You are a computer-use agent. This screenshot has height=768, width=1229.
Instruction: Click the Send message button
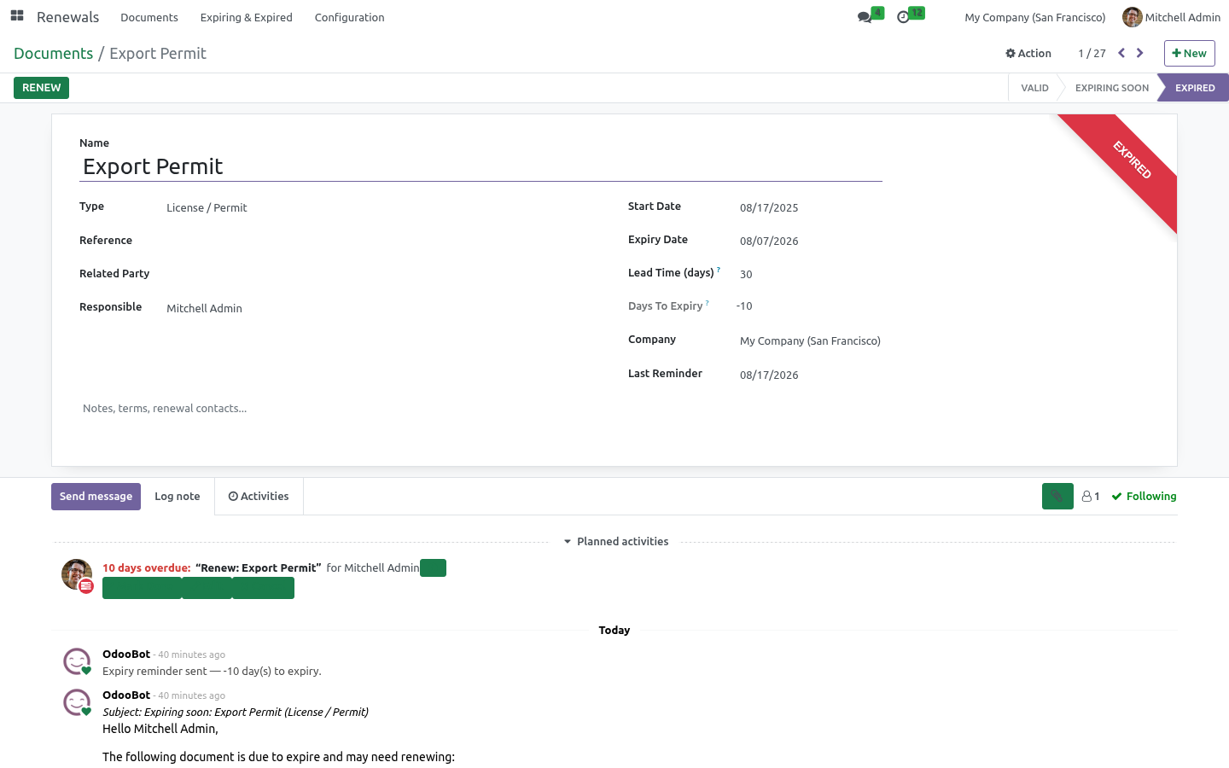click(96, 496)
